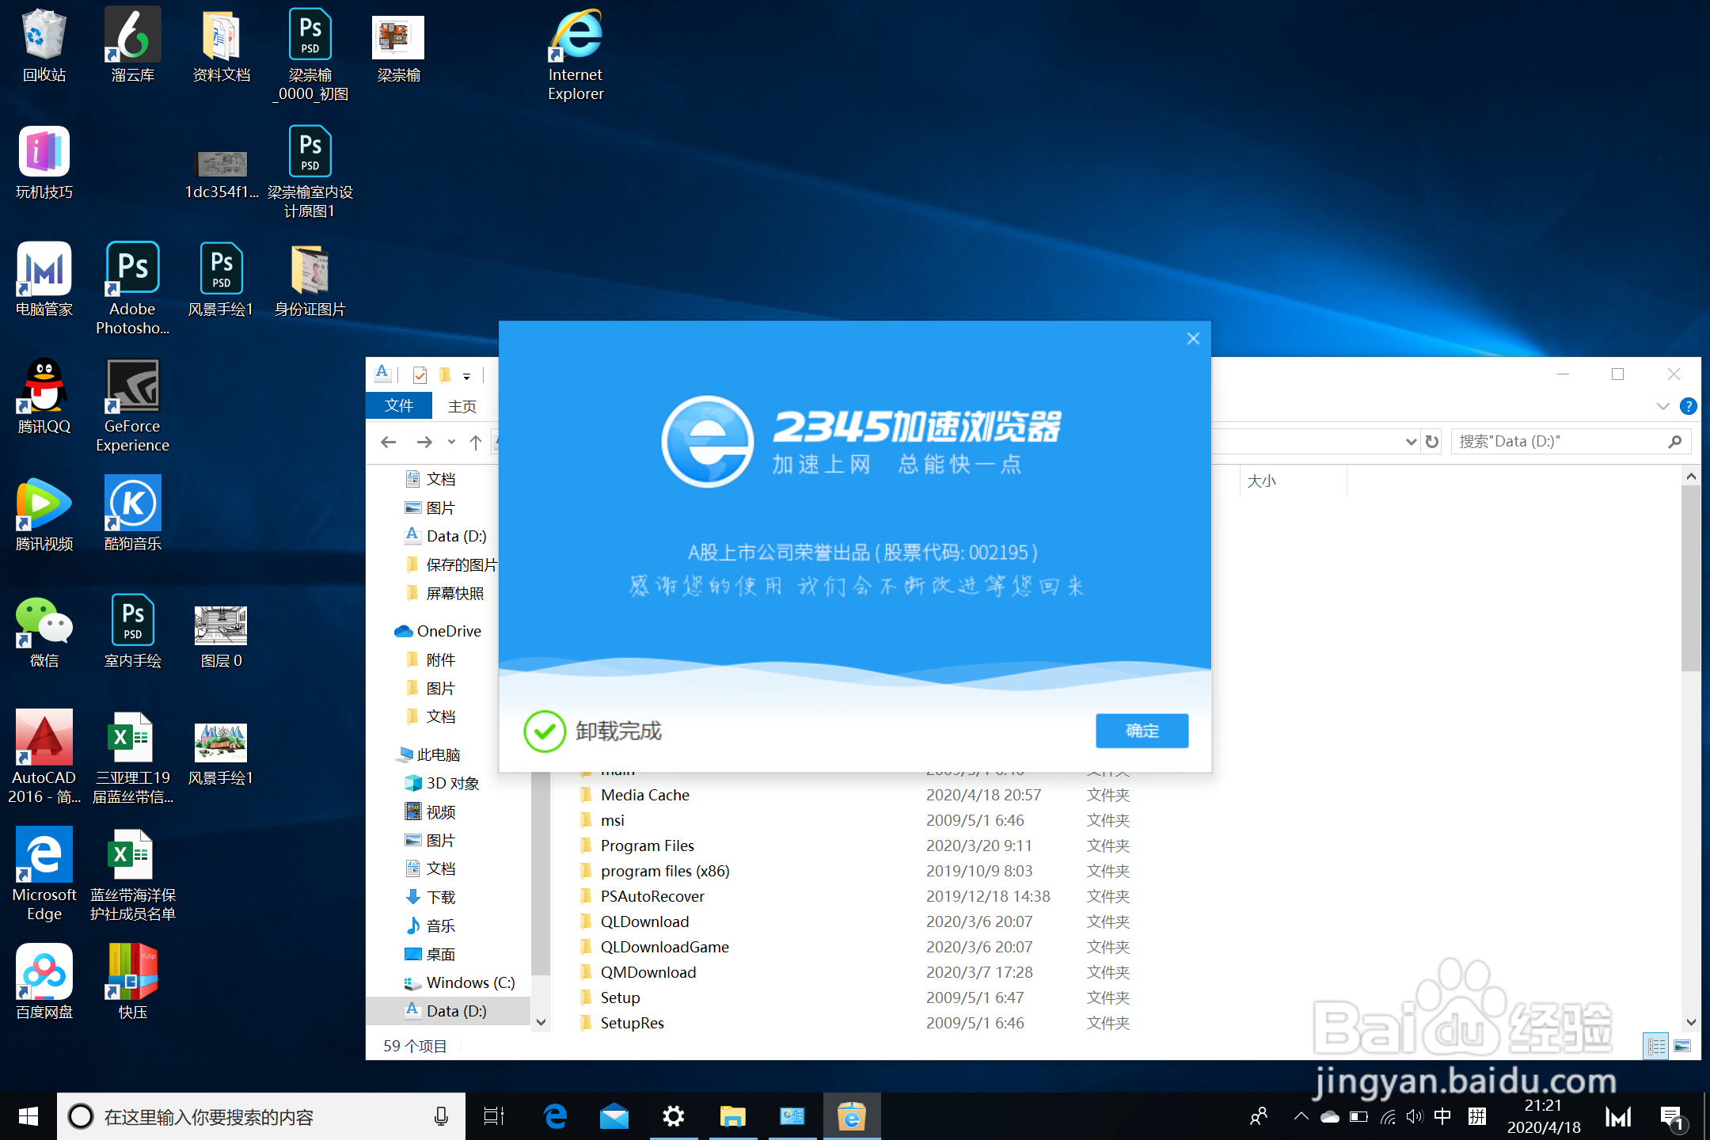Open the 溜云库 desktop shortcut
The height and width of the screenshot is (1140, 1710).
click(x=133, y=46)
